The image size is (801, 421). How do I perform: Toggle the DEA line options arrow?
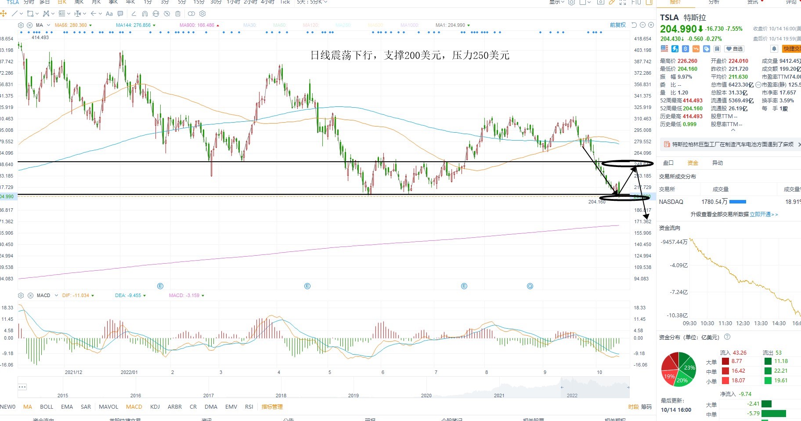[144, 296]
